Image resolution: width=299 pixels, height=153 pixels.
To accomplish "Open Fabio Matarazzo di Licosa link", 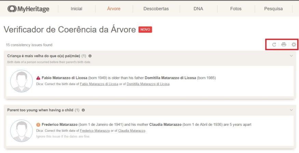I will (x=99, y=84).
